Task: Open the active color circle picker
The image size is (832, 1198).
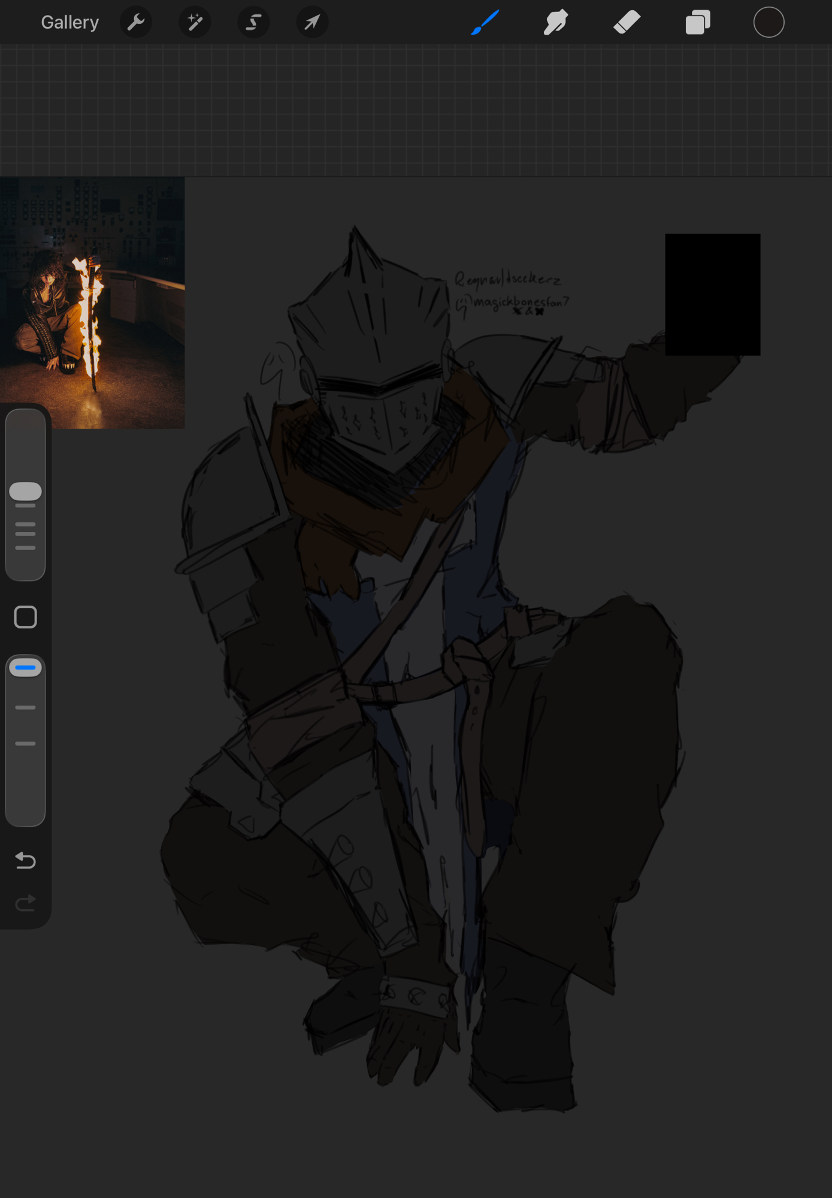Action: (x=769, y=23)
